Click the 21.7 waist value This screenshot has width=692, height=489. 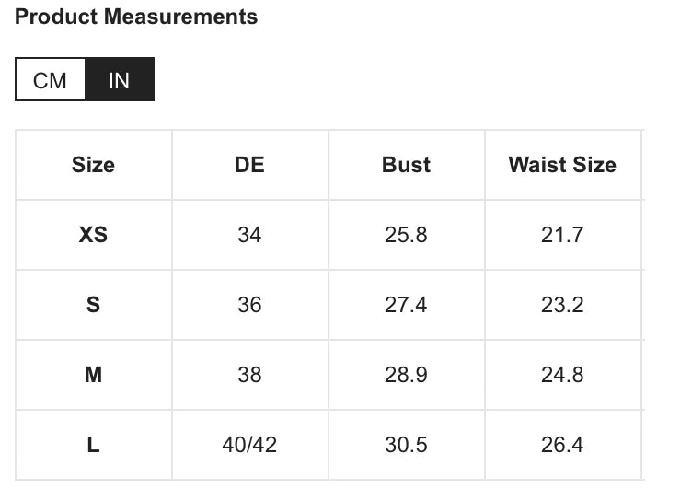point(562,235)
